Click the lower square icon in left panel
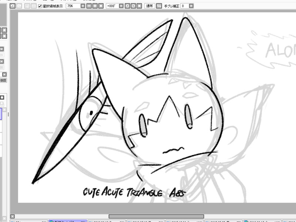This screenshot has width=296, height=222. [x=4, y=36]
